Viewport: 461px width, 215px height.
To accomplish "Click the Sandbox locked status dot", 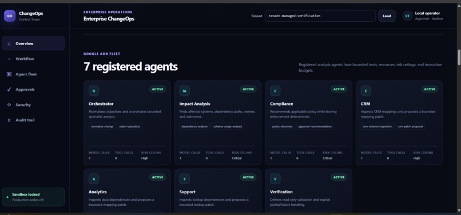I will (x=7, y=197).
